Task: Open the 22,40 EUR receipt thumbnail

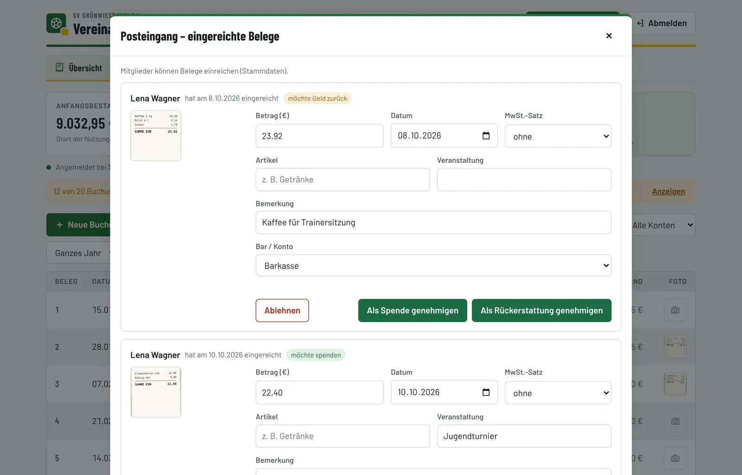Action: [x=156, y=393]
